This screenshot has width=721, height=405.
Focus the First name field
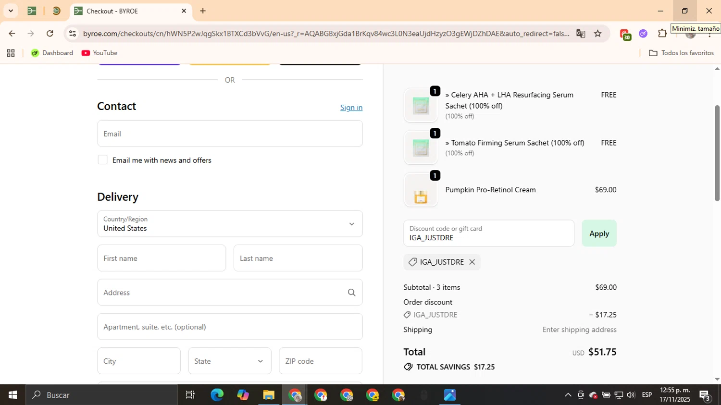point(162,258)
